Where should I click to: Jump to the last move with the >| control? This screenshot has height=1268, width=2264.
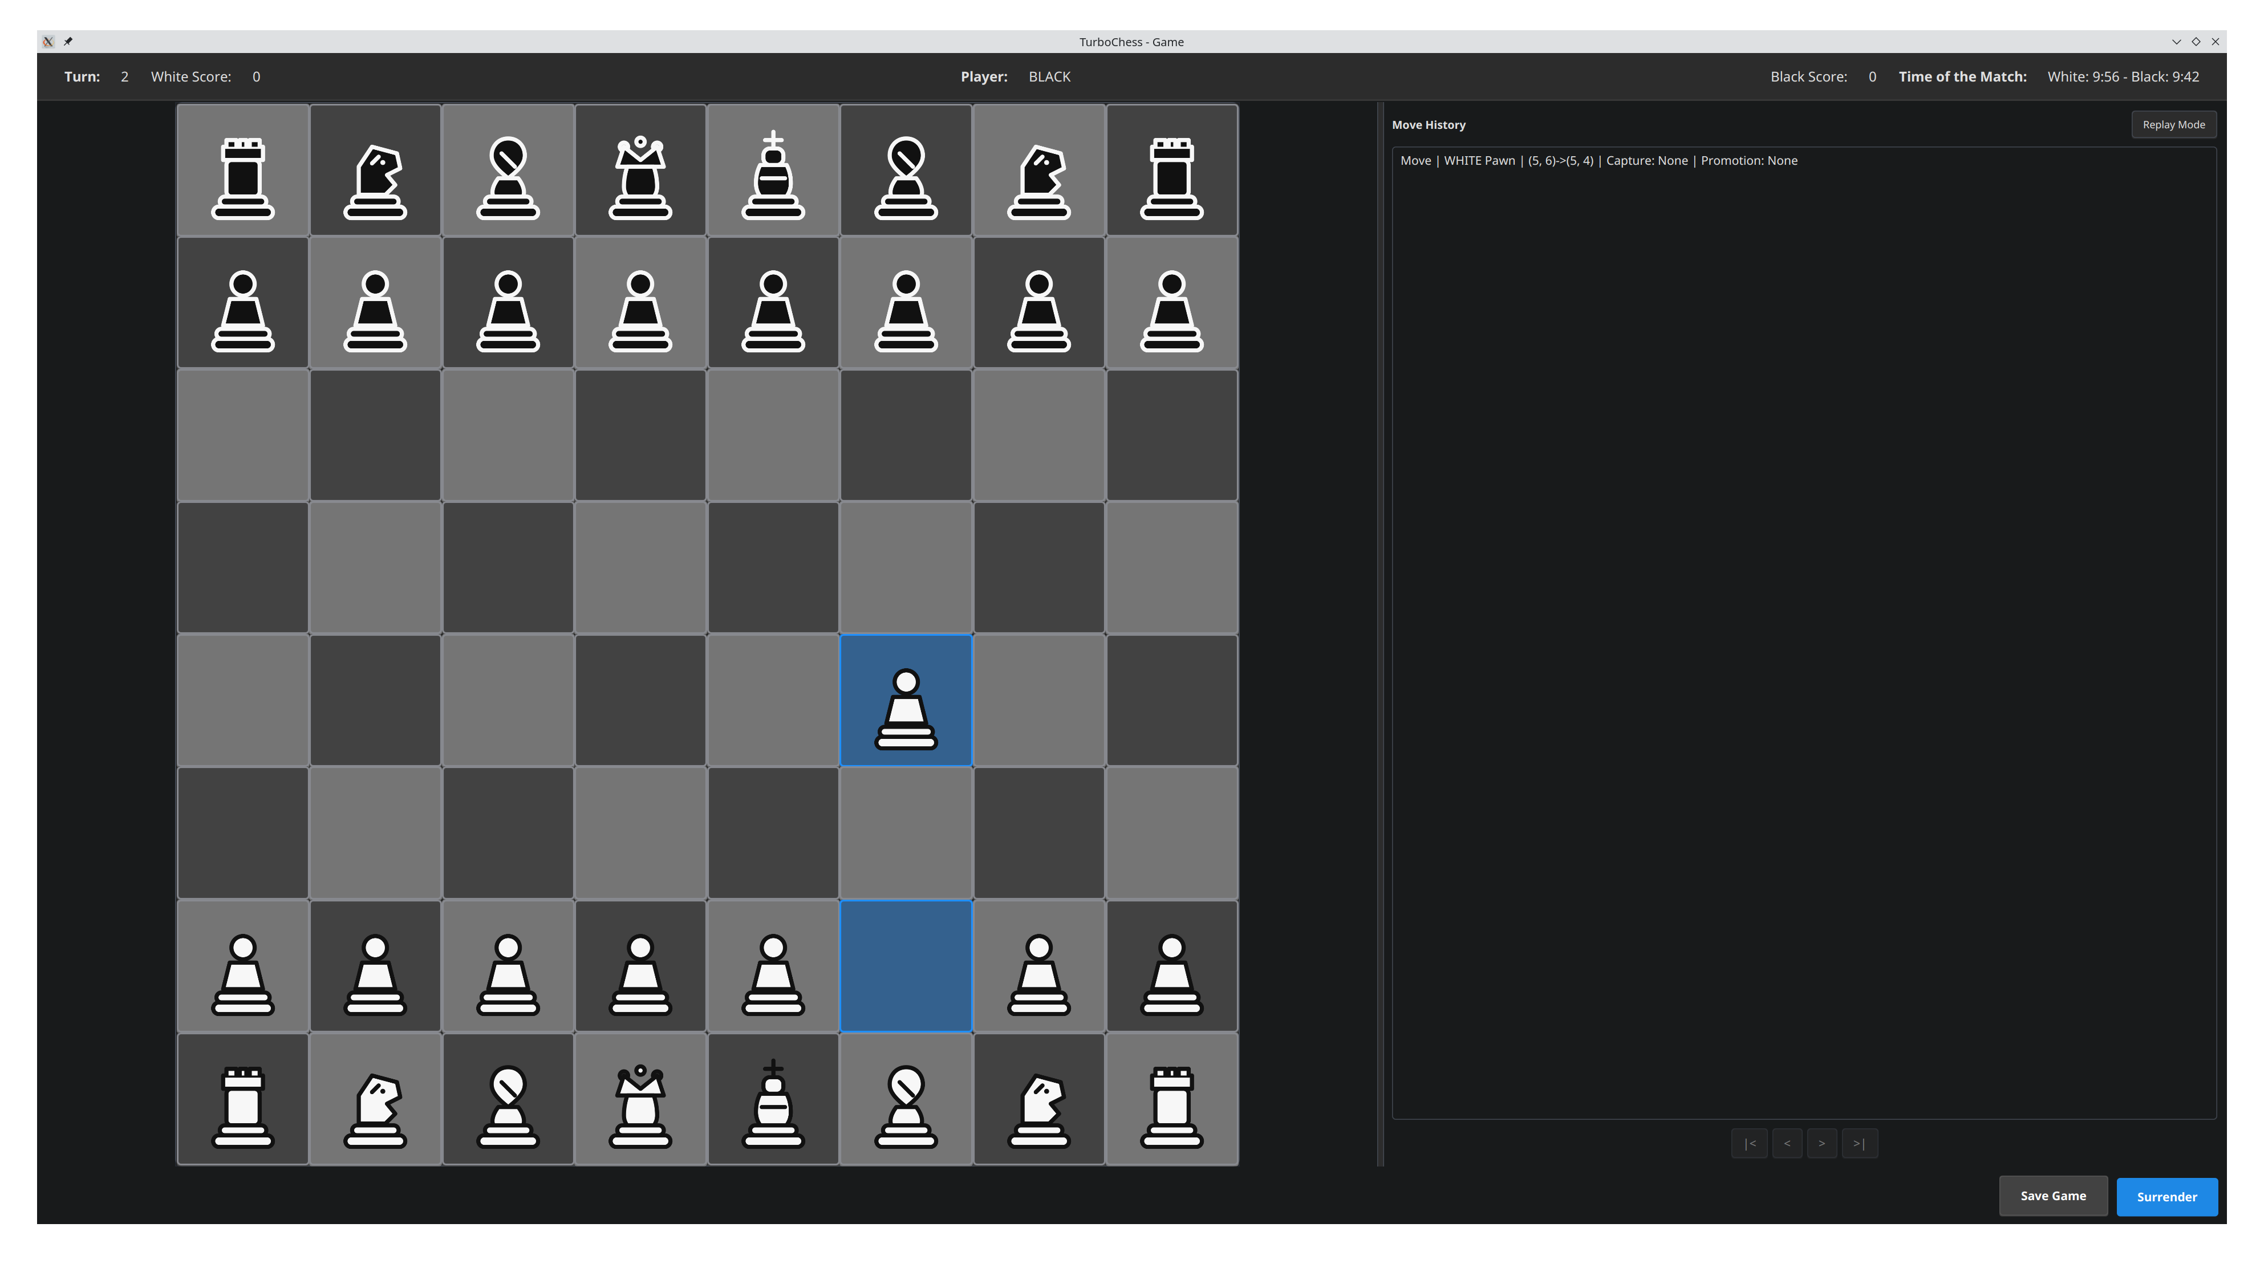tap(1859, 1143)
